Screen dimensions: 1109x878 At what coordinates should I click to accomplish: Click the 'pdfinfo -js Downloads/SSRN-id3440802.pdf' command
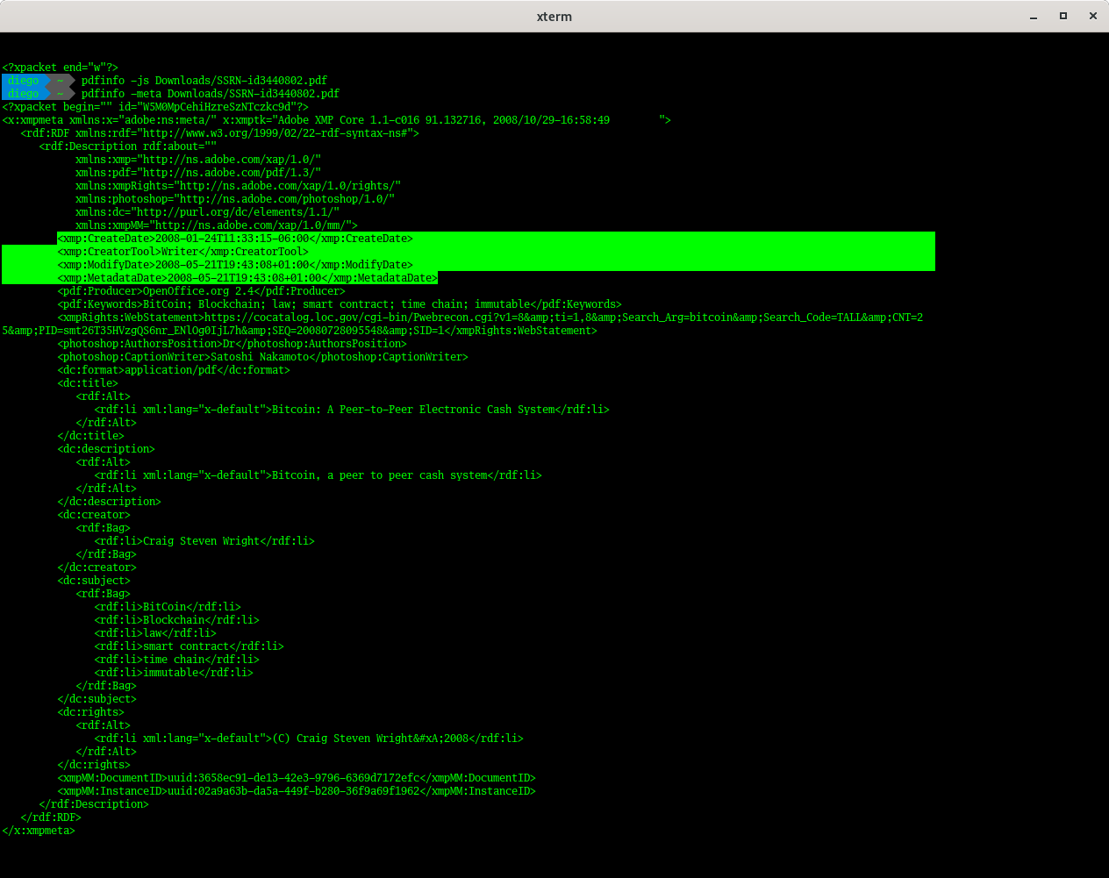pos(204,81)
